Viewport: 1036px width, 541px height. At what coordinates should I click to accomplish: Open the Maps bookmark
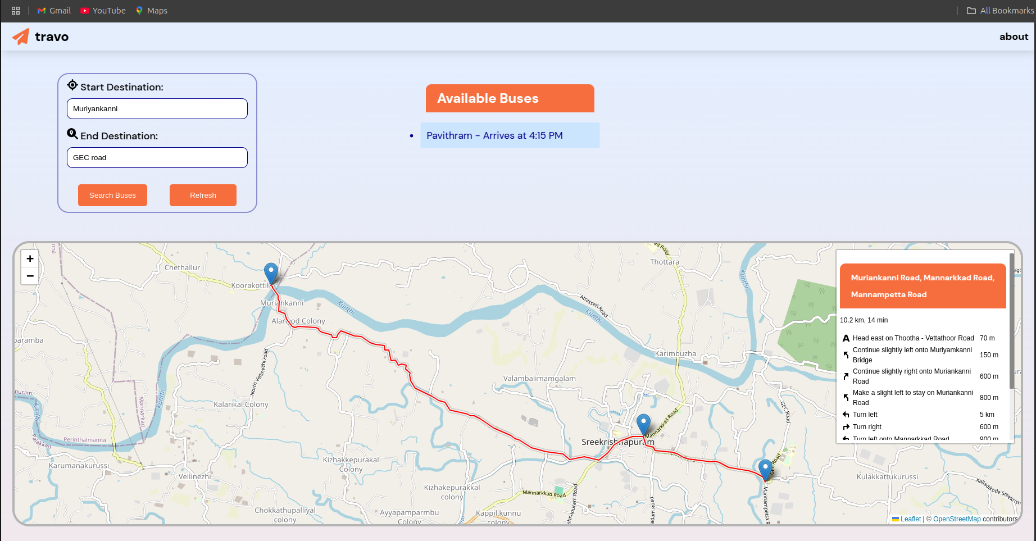151,11
